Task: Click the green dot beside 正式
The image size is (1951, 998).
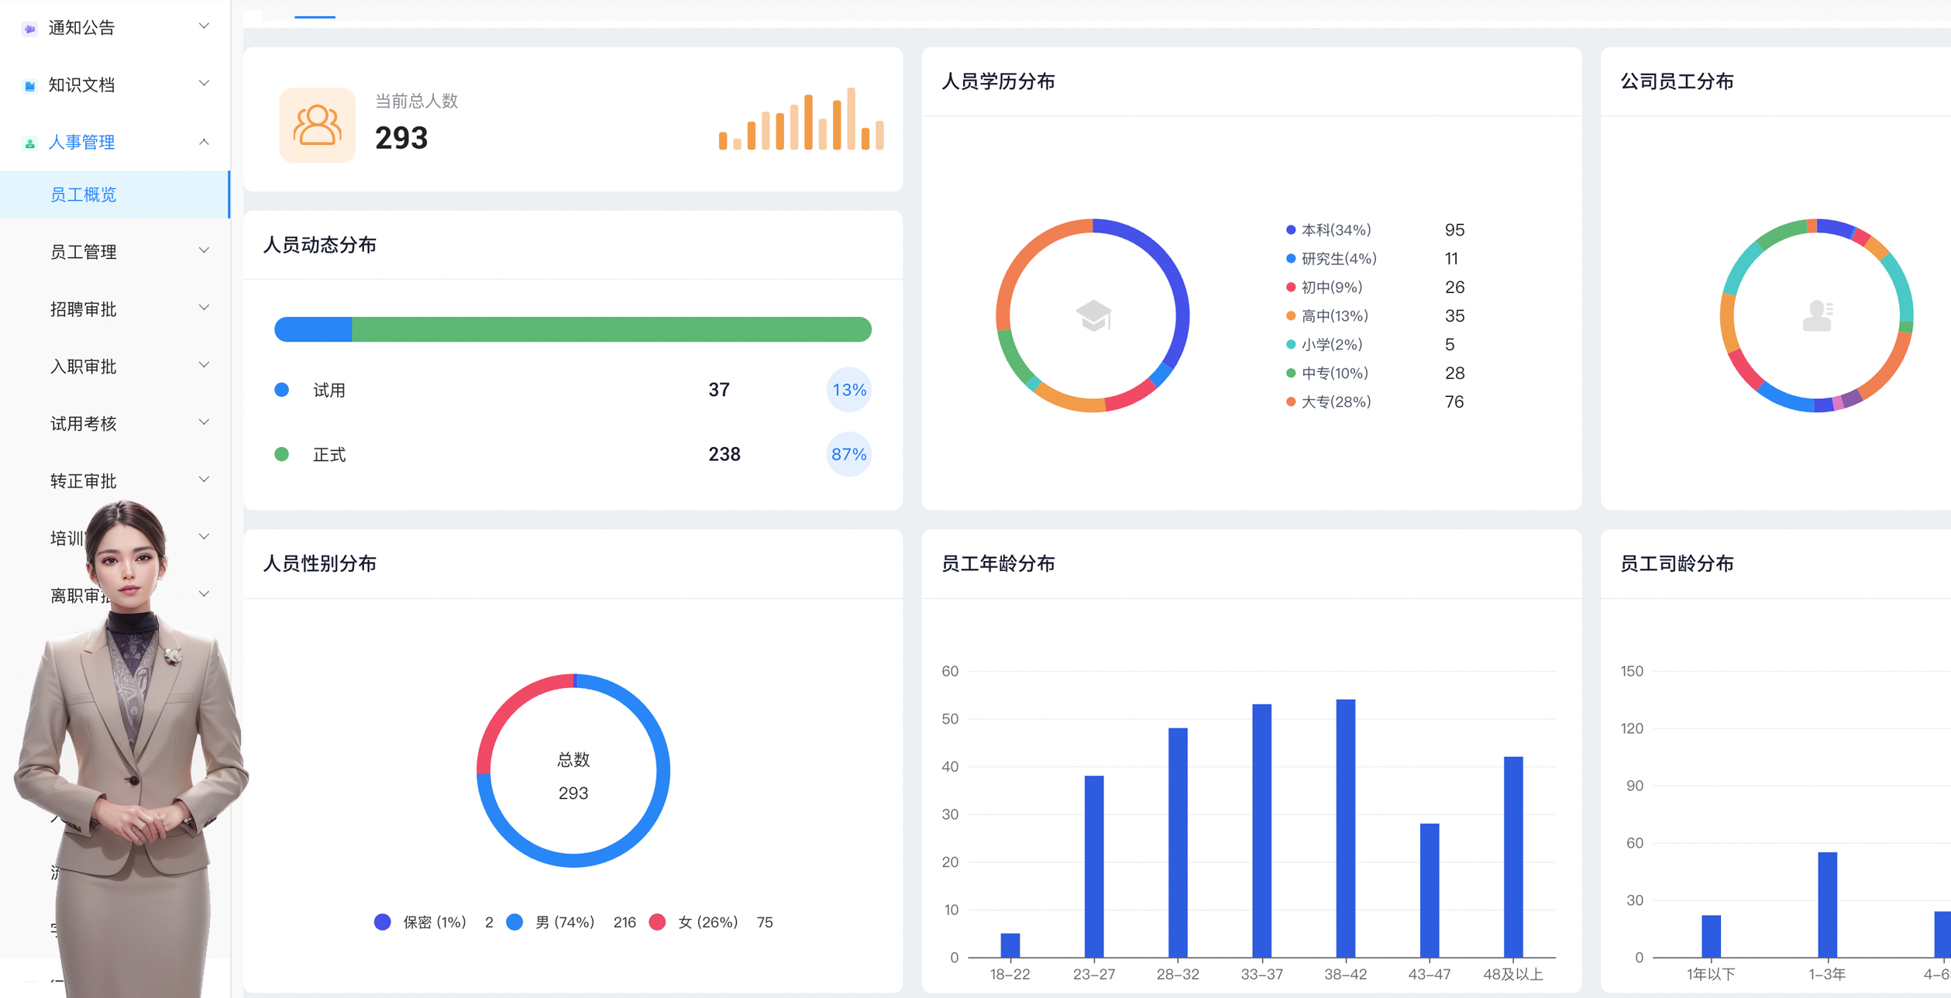Action: (x=282, y=454)
